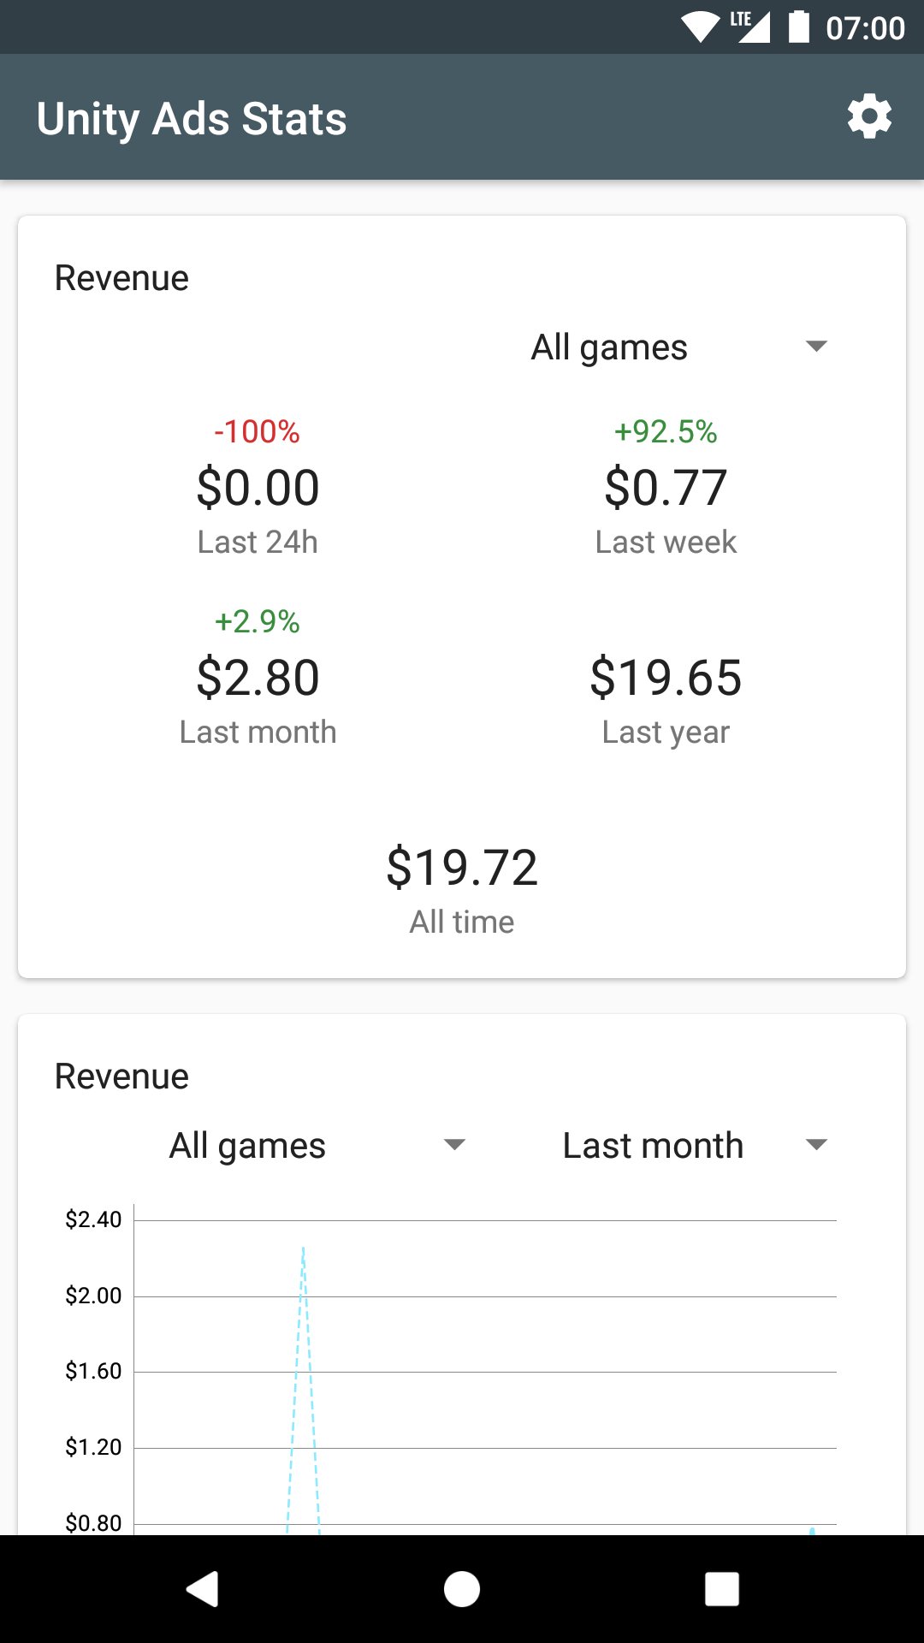Viewport: 924px width, 1643px height.
Task: Tap the battery status icon
Action: pyautogui.click(x=798, y=27)
